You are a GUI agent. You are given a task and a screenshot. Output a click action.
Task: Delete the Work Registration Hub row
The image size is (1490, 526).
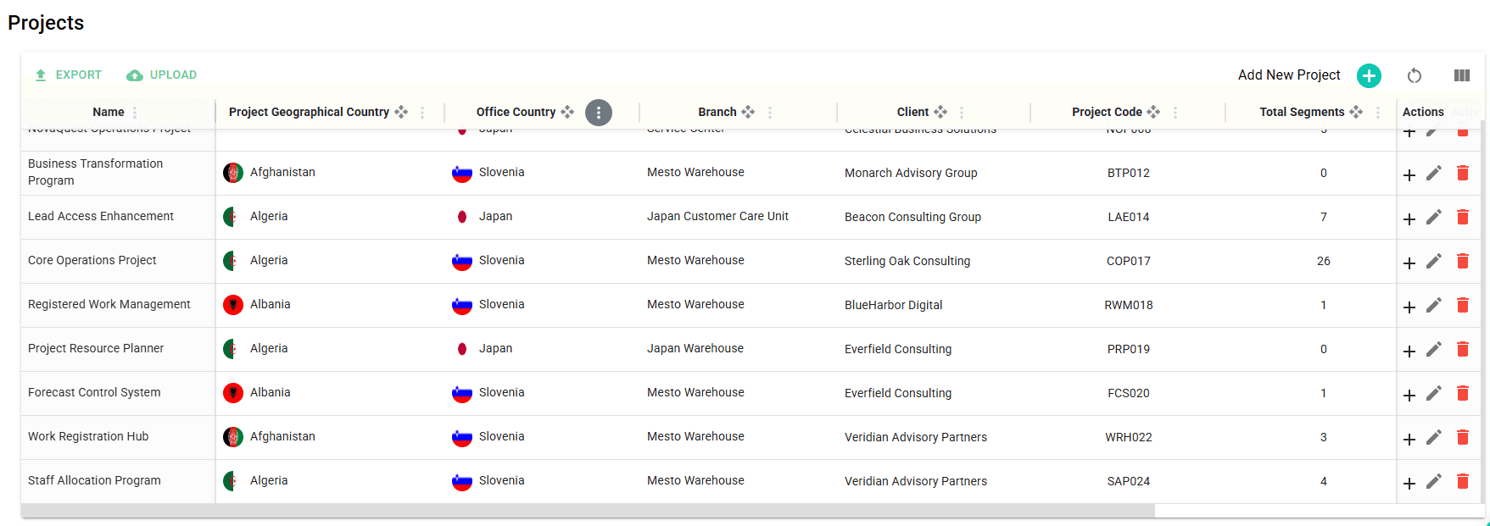pos(1463,437)
